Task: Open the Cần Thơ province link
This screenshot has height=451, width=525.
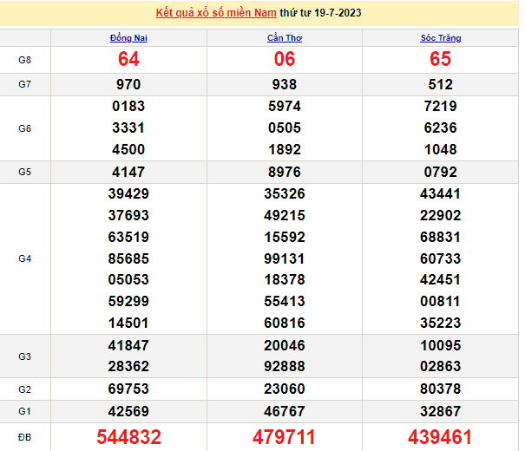Action: coord(285,38)
